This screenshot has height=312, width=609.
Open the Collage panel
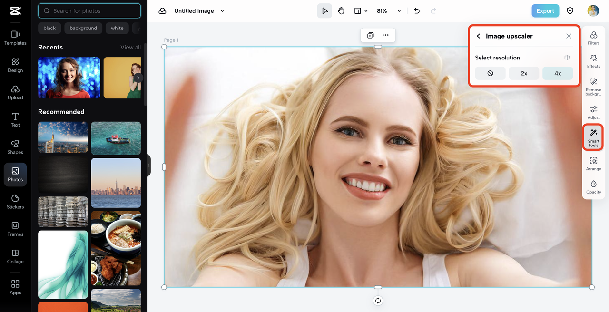[x=15, y=257]
